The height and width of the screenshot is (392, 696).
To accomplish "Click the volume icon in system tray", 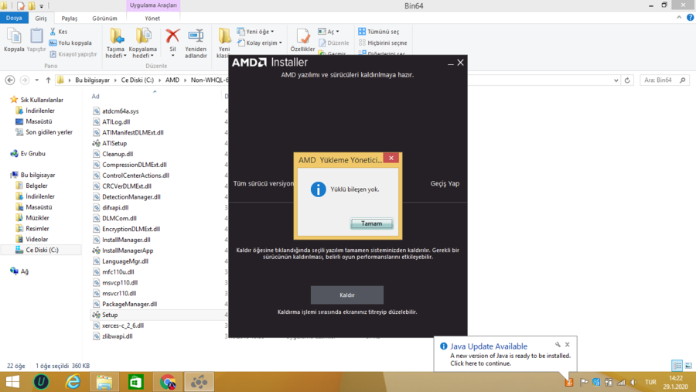I will tap(634, 382).
